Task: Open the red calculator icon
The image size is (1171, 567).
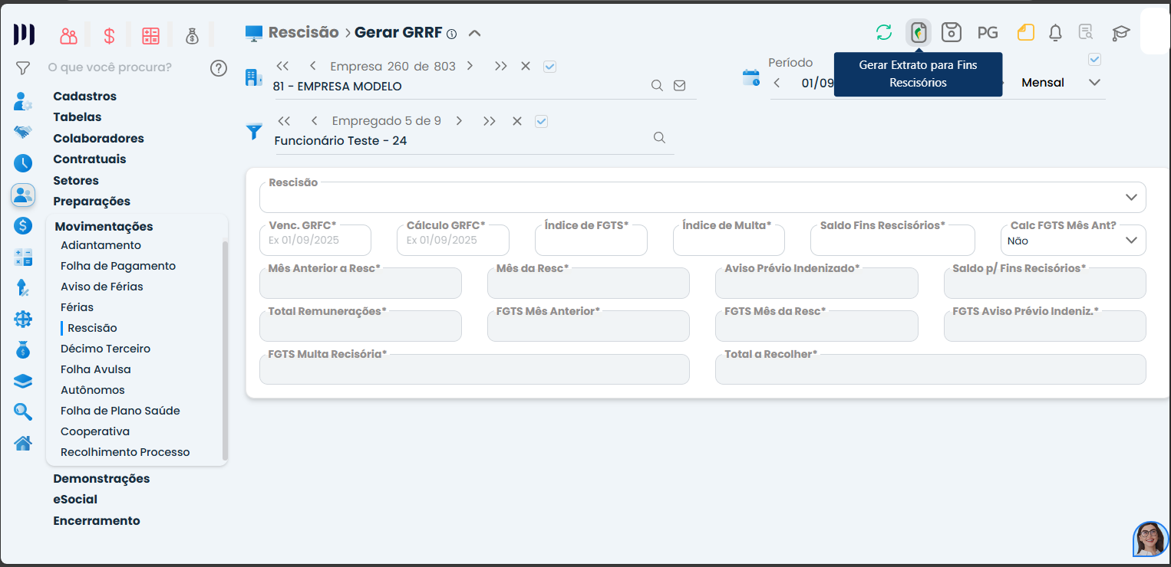Action: (150, 36)
